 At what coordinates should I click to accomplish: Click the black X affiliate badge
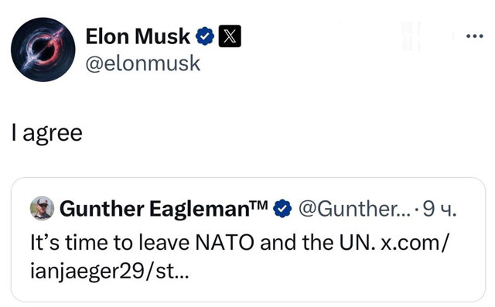(x=230, y=36)
